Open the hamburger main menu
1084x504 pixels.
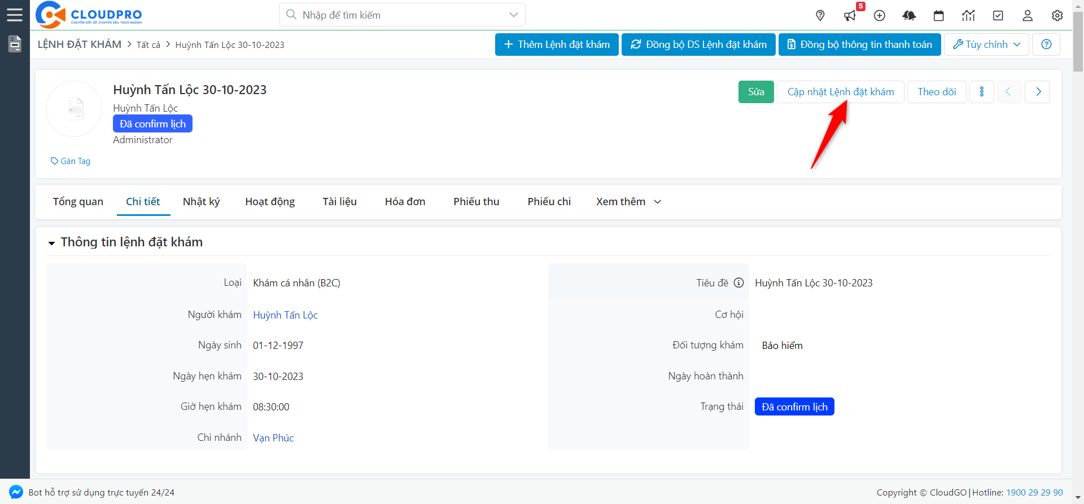(x=15, y=15)
